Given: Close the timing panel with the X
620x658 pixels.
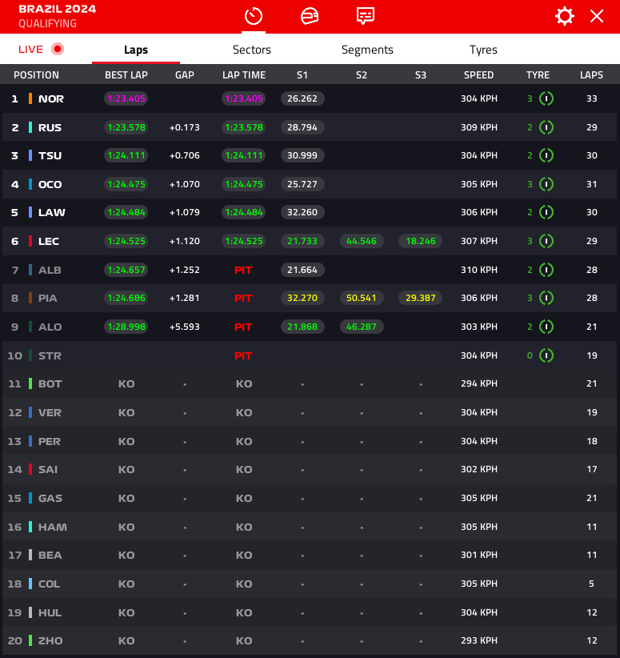Looking at the screenshot, I should (x=596, y=16).
